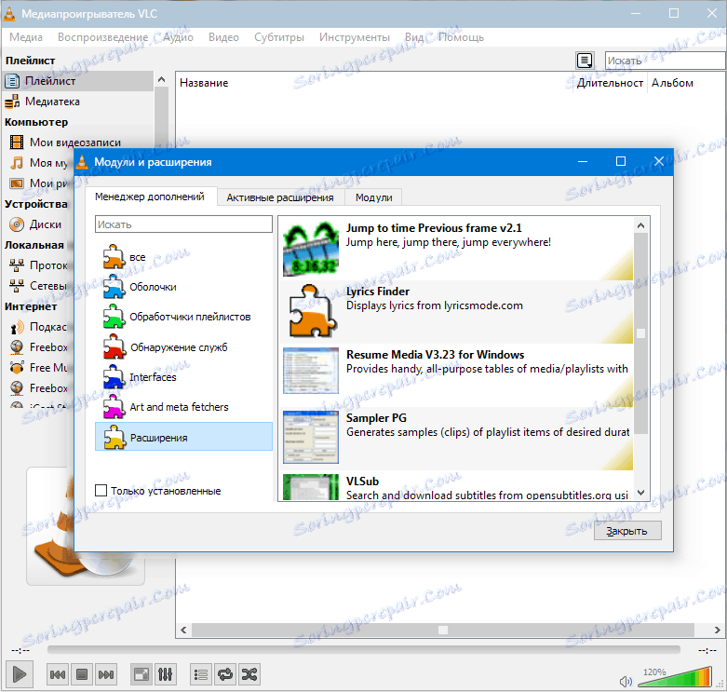Image resolution: width=727 pixels, height=692 pixels.
Task: Click playlist horizontal scroll left arrow
Action: coord(183,630)
